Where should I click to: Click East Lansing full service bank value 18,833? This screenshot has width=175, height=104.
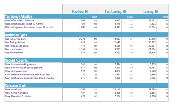[x=117, y=39]
